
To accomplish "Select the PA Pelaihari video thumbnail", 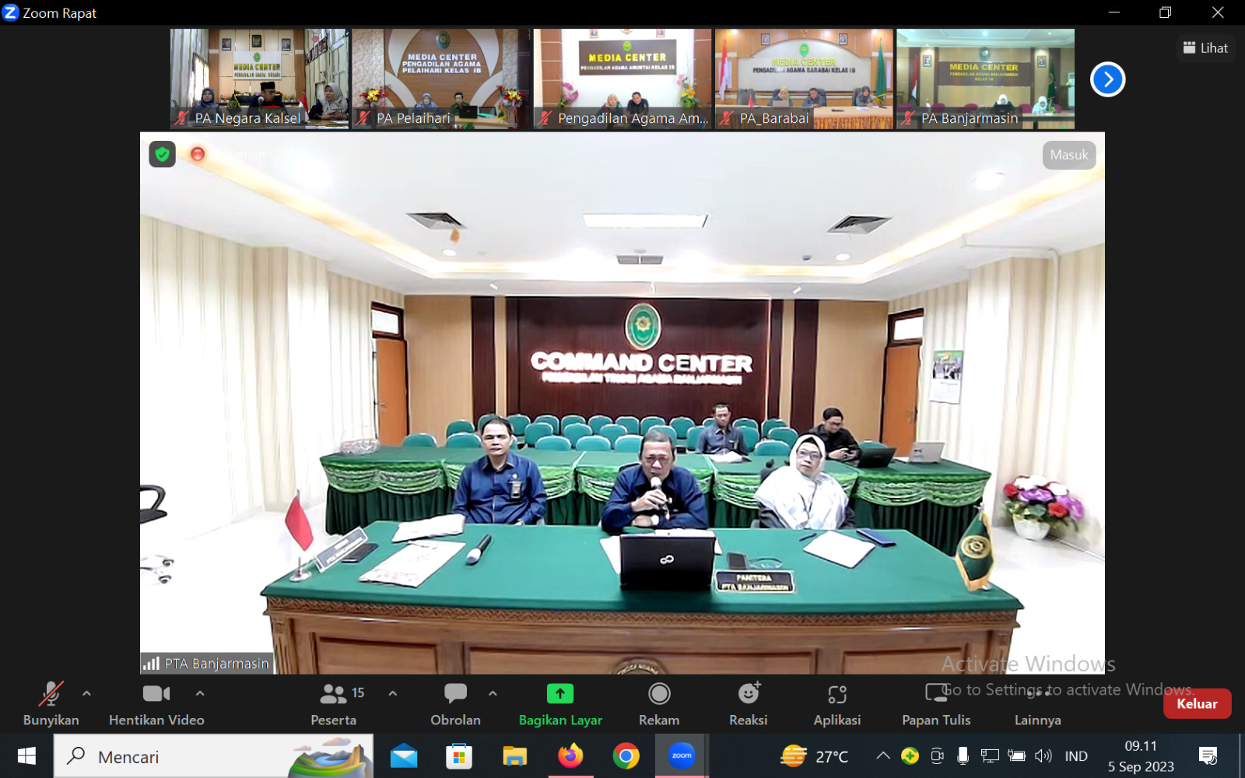I will click(x=440, y=79).
